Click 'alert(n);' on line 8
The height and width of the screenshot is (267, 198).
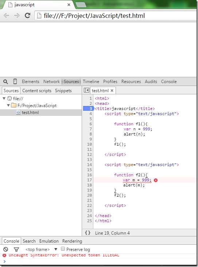(135, 134)
